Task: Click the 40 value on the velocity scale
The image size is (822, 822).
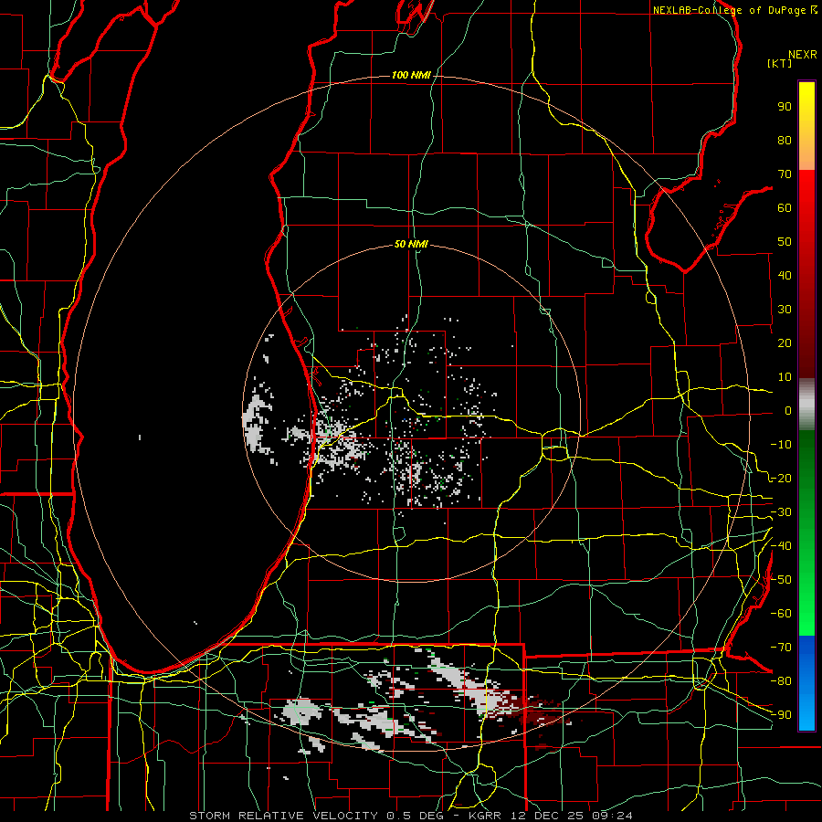Action: [x=785, y=275]
